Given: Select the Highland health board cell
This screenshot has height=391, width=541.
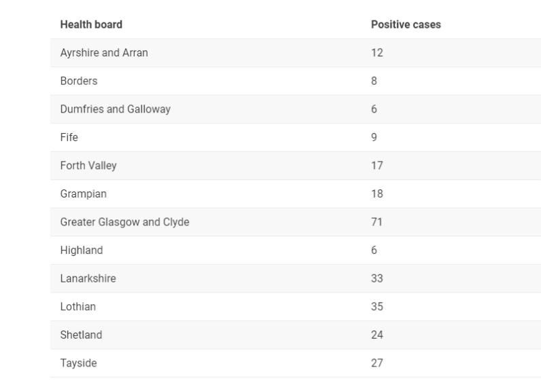Looking at the screenshot, I should point(82,250).
